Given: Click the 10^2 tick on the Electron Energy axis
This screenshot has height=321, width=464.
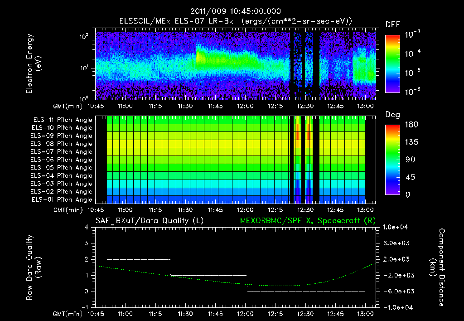Looking at the screenshot, I should coord(84,37).
